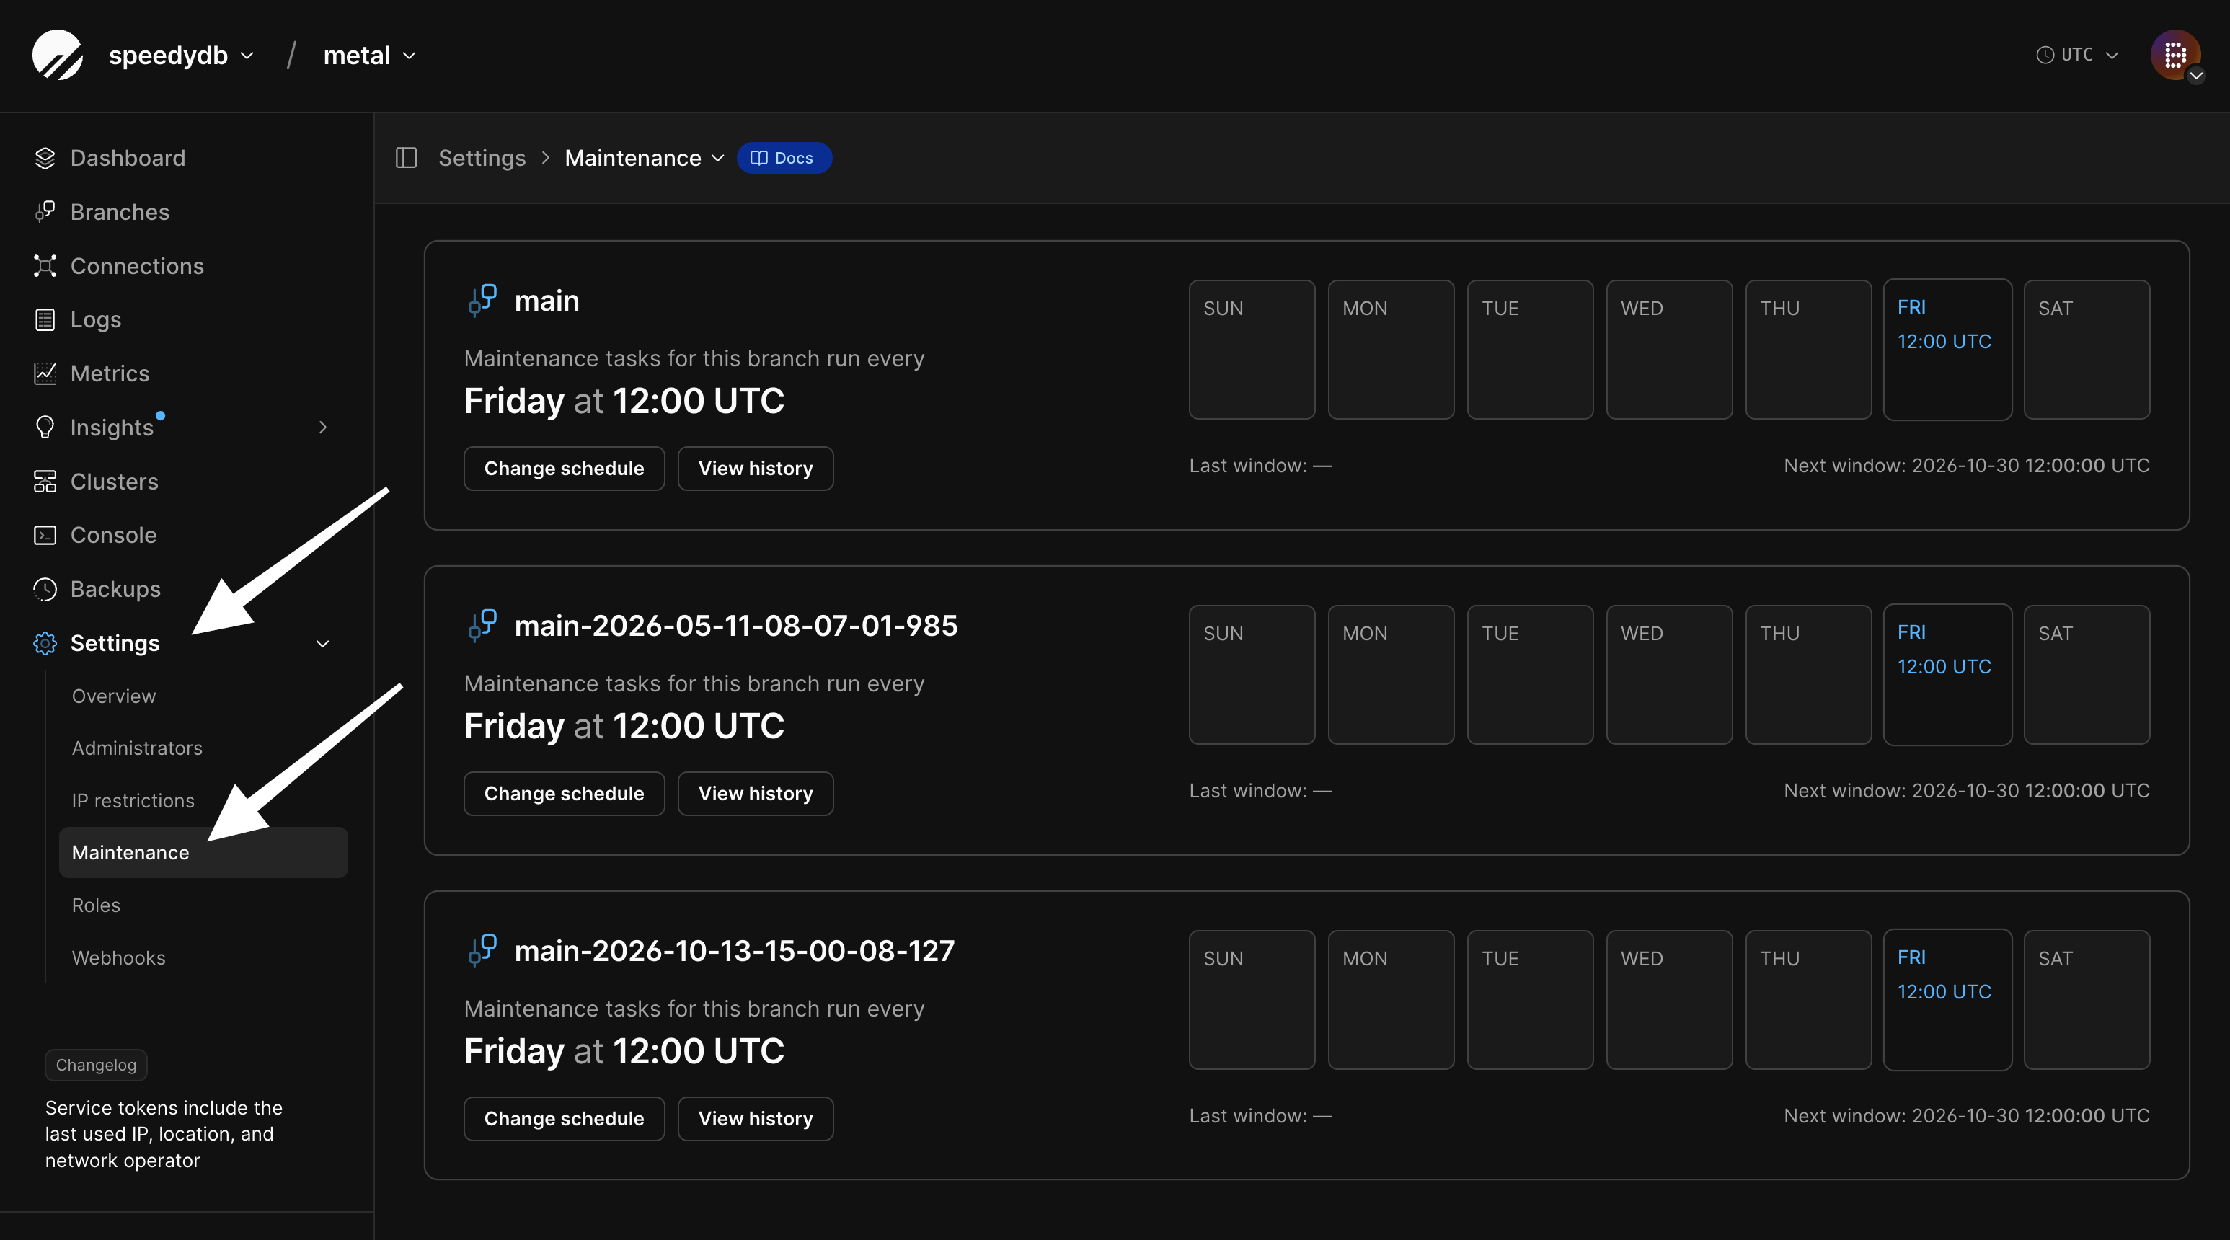Select Maintenance in the settings submenu
This screenshot has width=2230, height=1240.
203,852
